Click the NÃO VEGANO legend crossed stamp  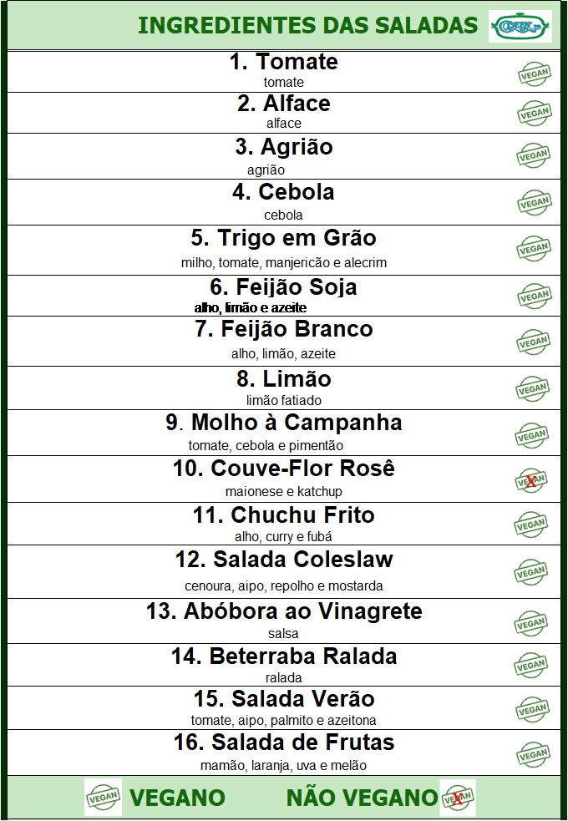[458, 798]
